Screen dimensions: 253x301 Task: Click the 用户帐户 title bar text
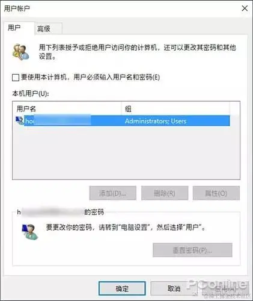click(17, 8)
